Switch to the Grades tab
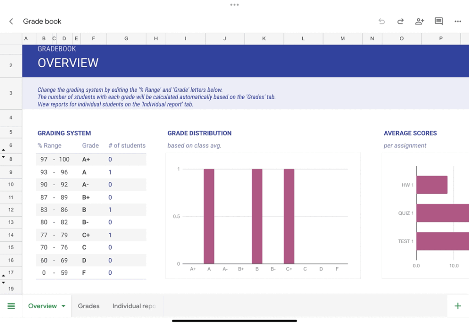The image size is (469, 325). coord(88,306)
